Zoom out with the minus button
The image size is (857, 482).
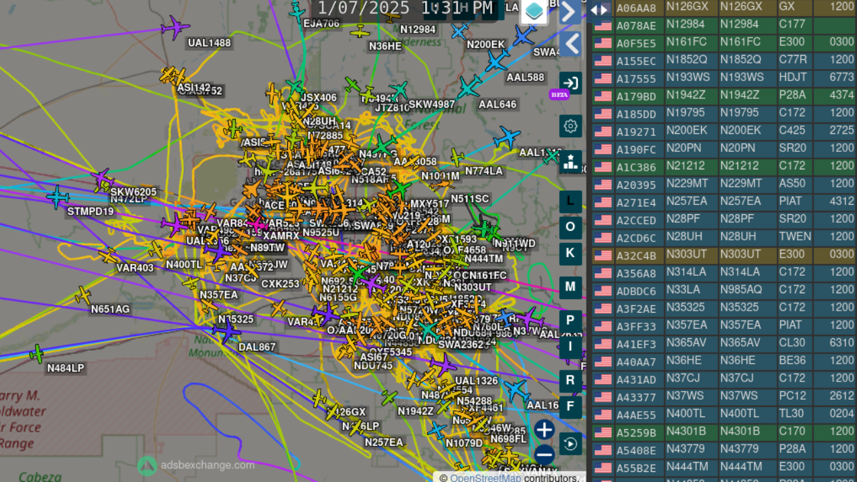click(x=544, y=455)
